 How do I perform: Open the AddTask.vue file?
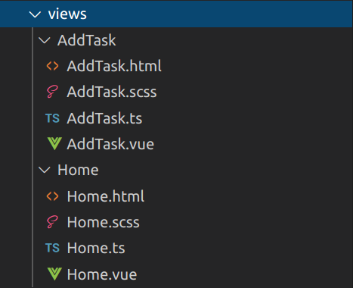click(110, 144)
